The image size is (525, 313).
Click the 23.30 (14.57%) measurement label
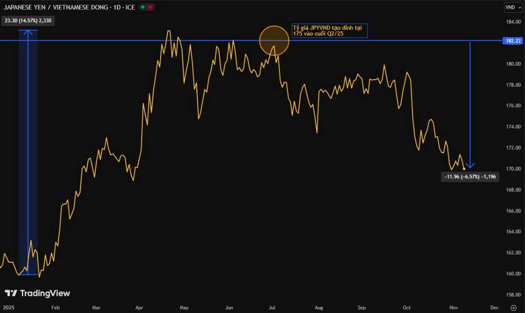(28, 21)
